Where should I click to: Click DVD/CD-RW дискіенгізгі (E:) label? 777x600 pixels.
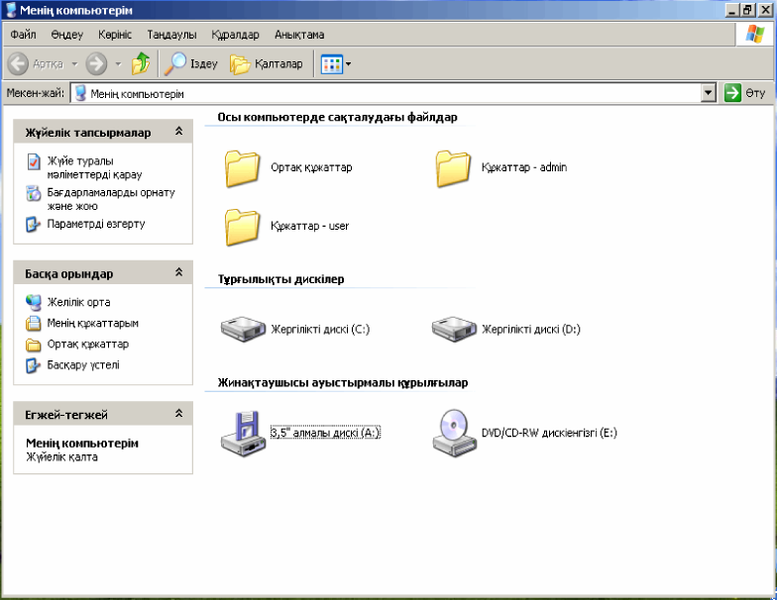(549, 433)
